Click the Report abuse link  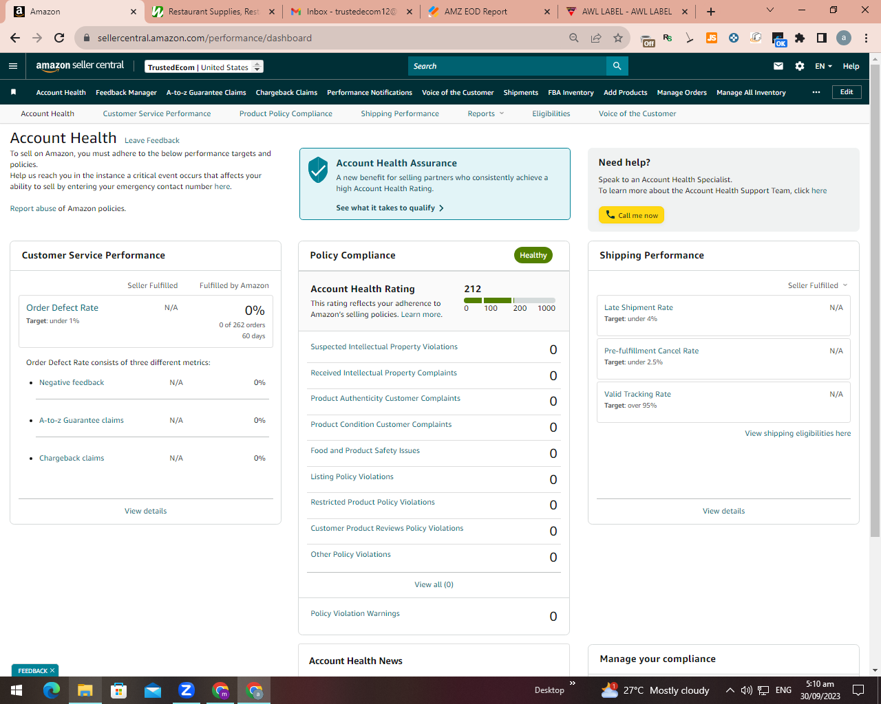point(33,208)
